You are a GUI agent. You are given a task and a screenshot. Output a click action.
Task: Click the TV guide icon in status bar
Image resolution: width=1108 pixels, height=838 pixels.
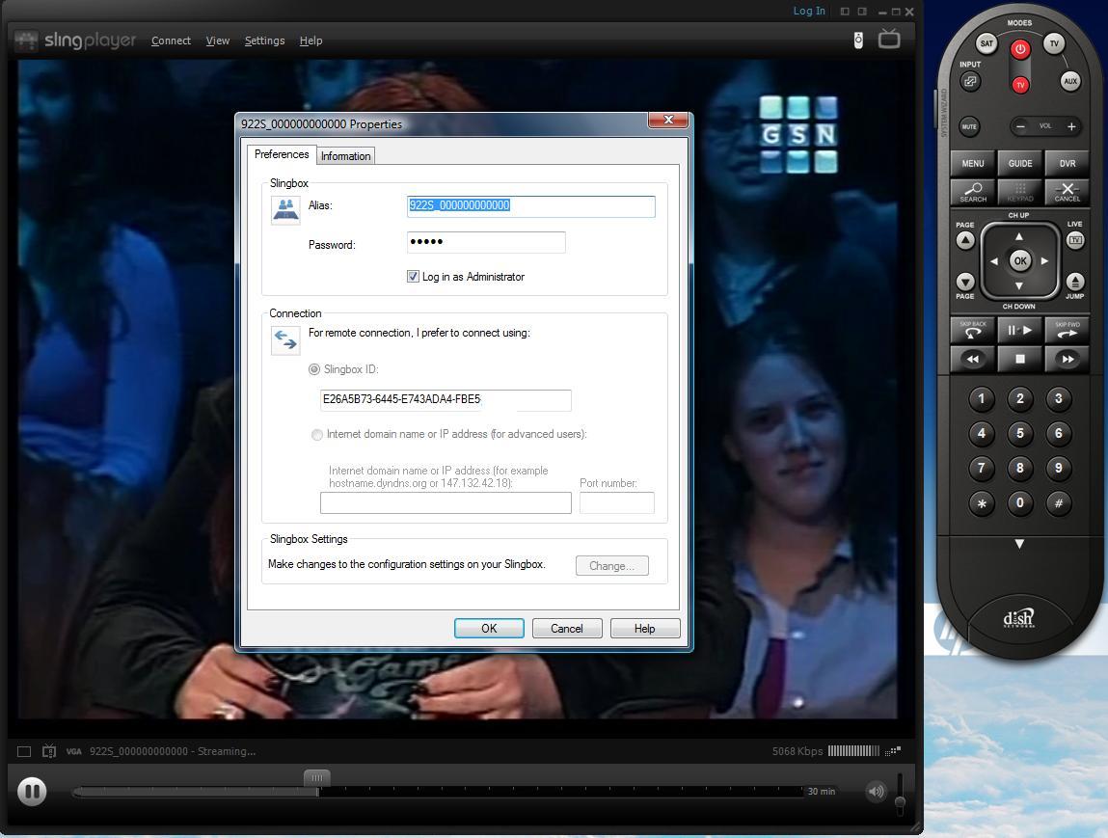(x=49, y=751)
